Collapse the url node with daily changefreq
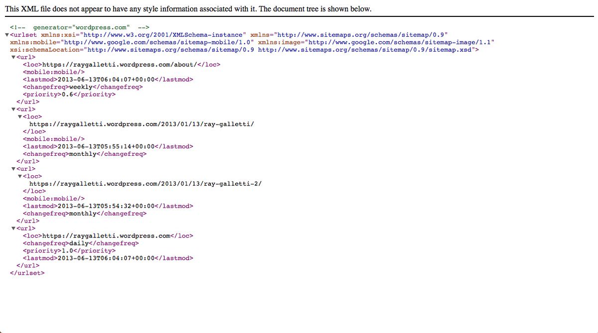The width and height of the screenshot is (598, 333). (x=13, y=228)
